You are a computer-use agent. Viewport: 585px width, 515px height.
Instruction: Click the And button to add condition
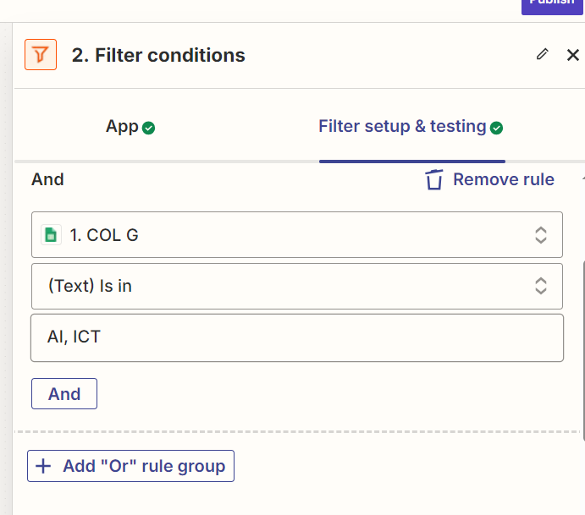(64, 394)
